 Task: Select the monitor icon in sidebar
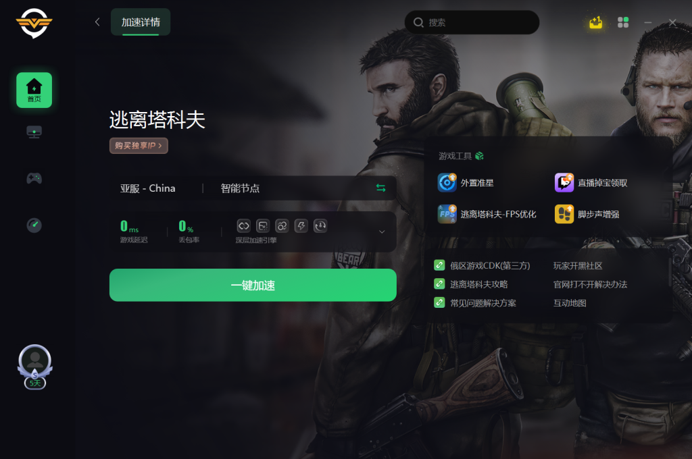click(34, 132)
